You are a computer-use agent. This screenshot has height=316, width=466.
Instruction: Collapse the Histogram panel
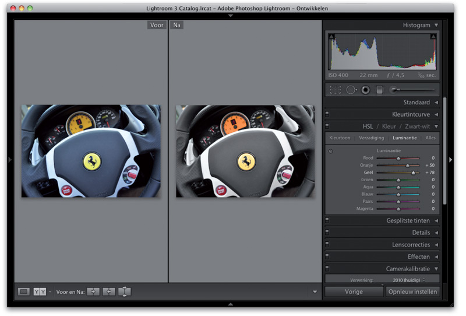click(x=436, y=25)
